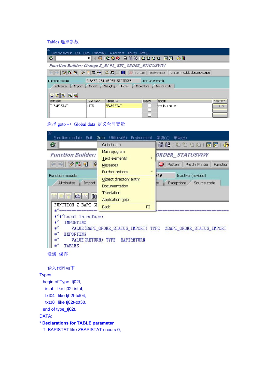The image size is (261, 370).
Task: Click Customize local layout icon in Tables-tab screenshot
Action: [183, 58]
